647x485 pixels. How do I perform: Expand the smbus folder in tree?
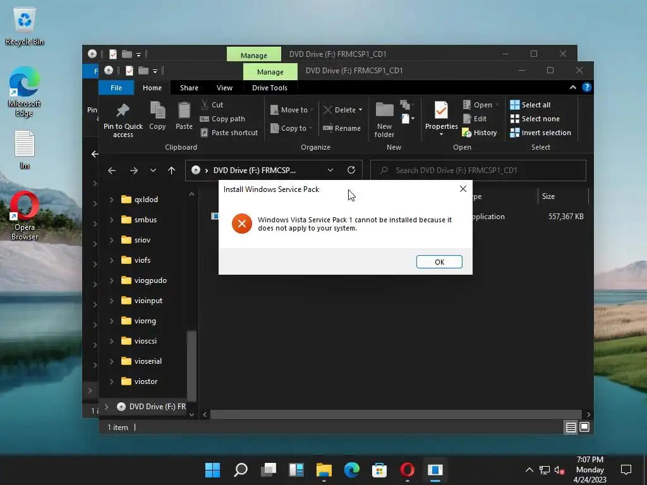[111, 220]
